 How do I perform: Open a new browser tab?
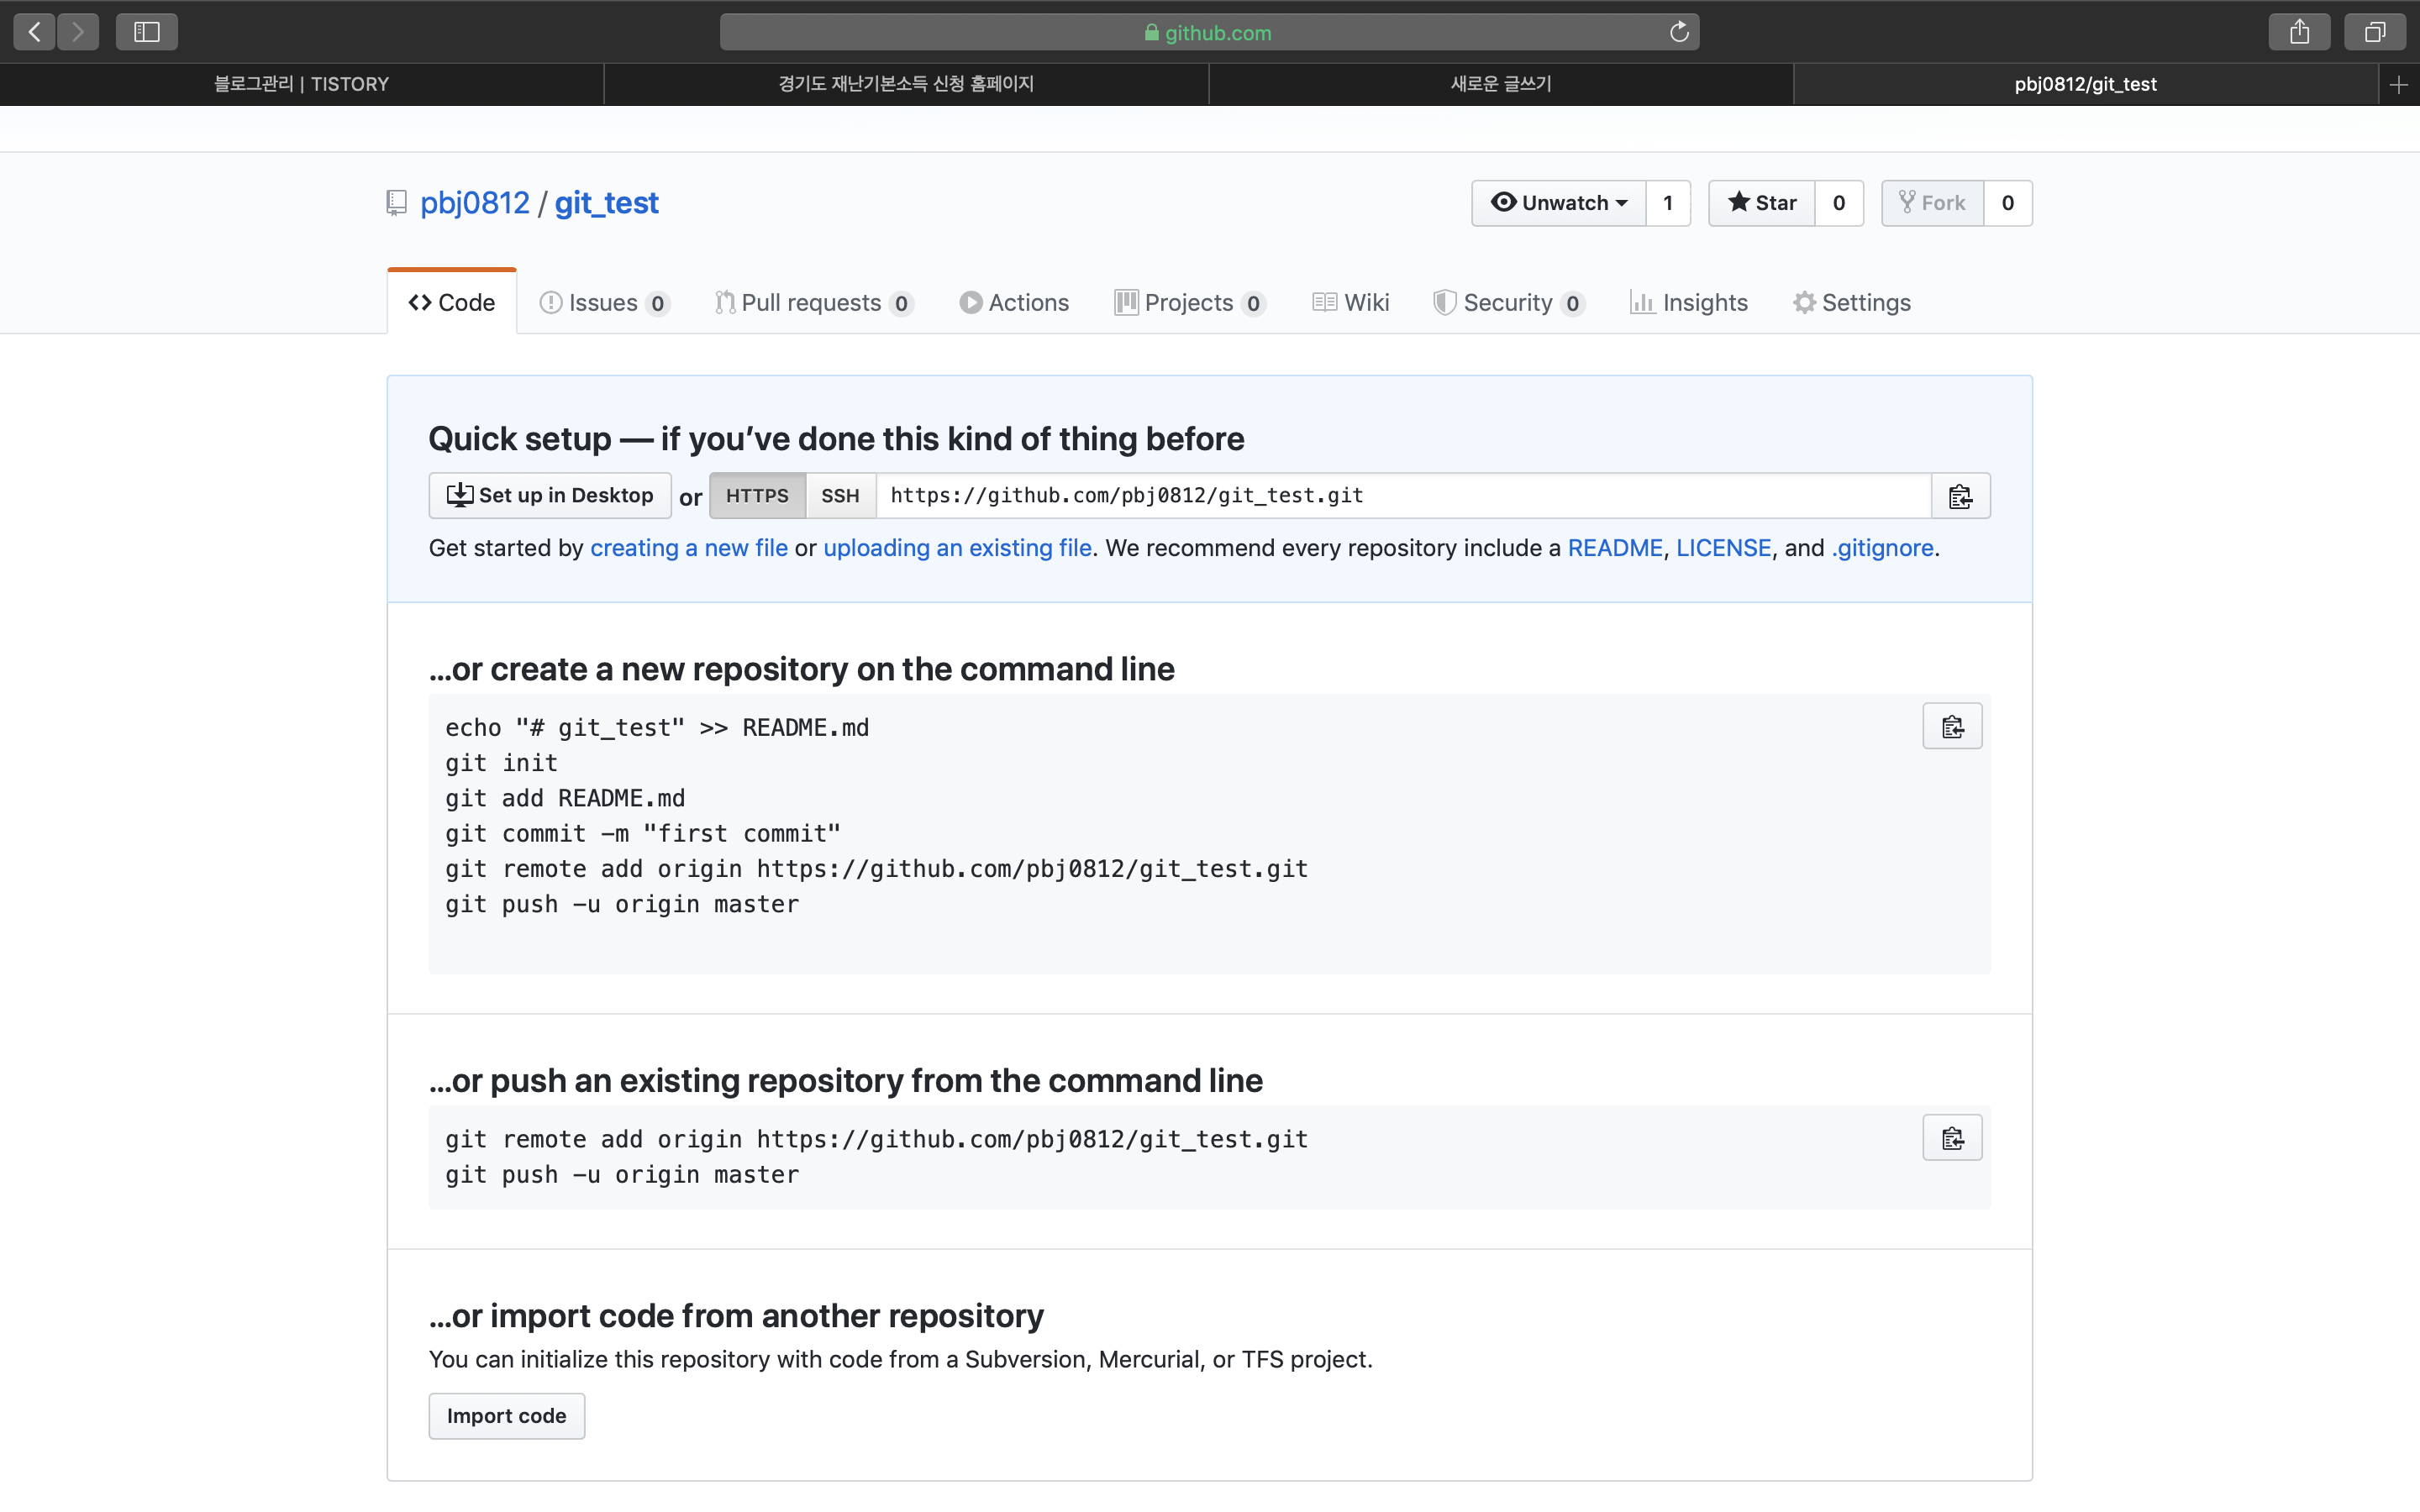[2398, 85]
